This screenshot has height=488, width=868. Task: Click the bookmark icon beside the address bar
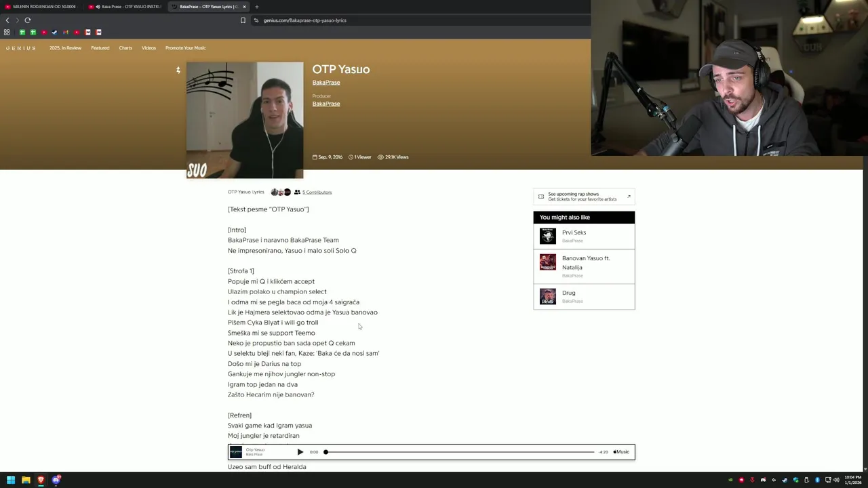243,20
